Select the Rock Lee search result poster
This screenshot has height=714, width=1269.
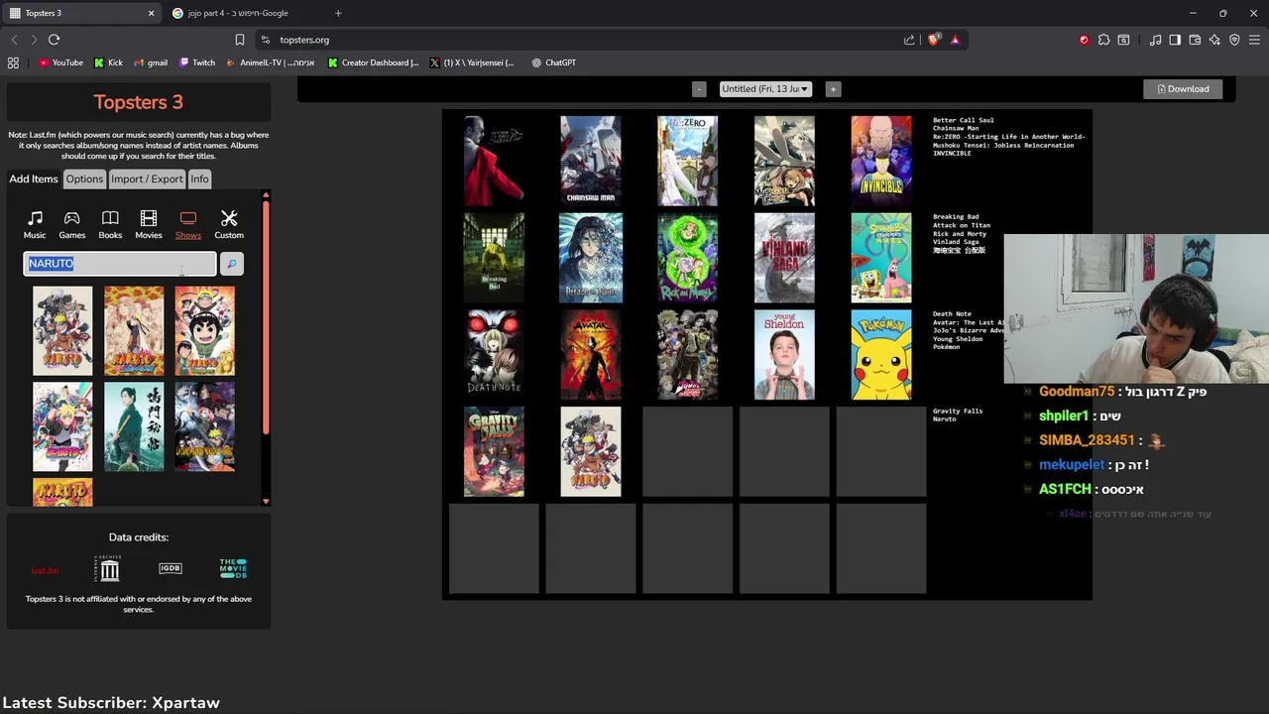[x=205, y=331]
